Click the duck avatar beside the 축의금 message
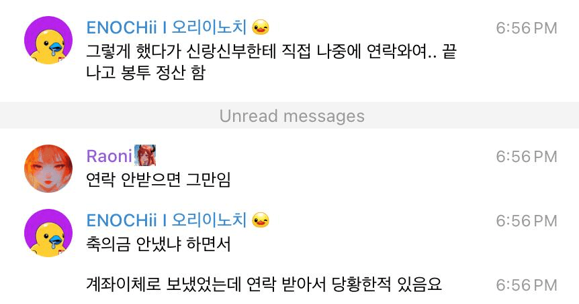This screenshot has height=304, width=579. click(48, 233)
